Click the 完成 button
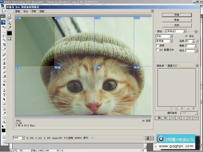The height and width of the screenshot is (152, 203). point(177,25)
